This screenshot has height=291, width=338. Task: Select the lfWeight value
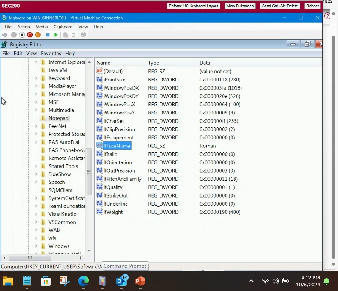pos(113,212)
